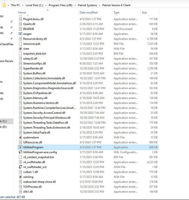
Task: Click the resgen application icon
Action: (x=21, y=34)
